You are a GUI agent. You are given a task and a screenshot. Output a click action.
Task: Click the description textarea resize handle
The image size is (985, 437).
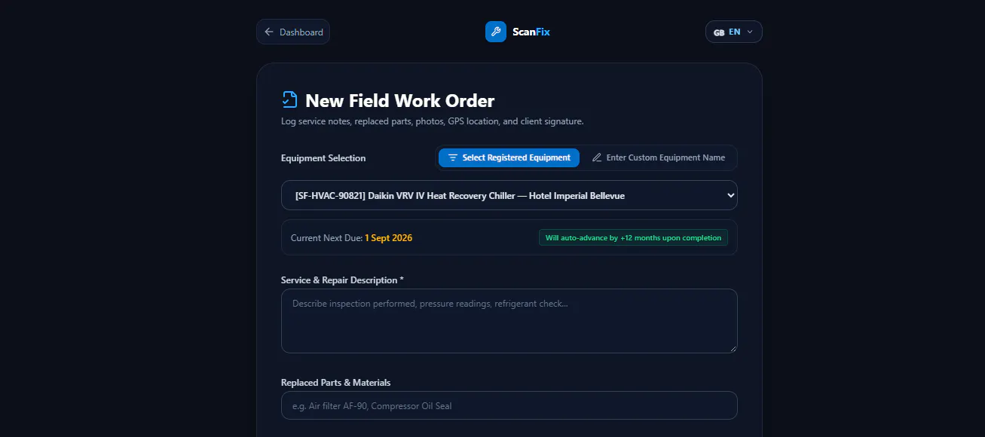732,348
